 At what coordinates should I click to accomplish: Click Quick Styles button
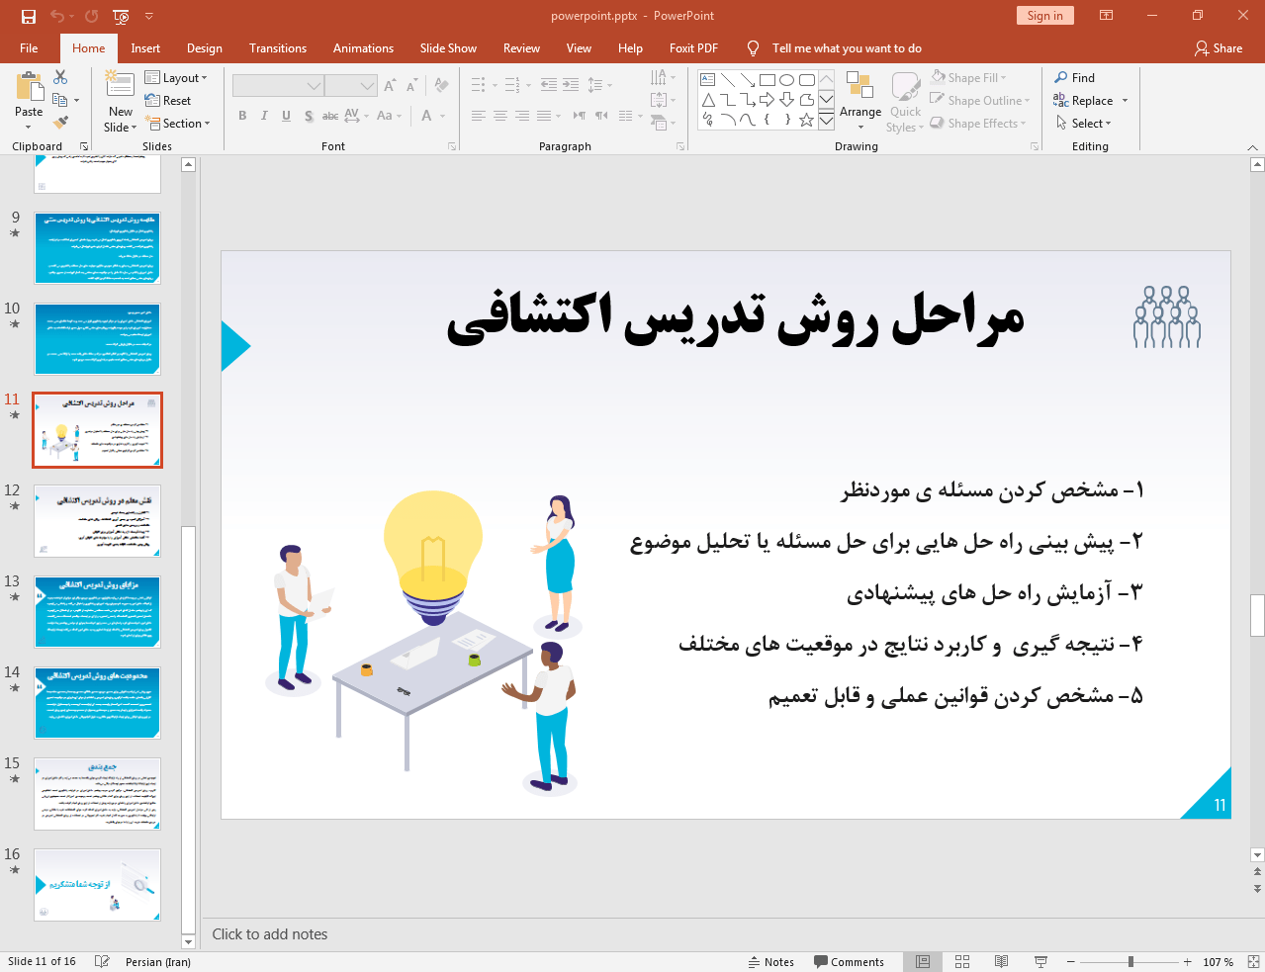[905, 102]
